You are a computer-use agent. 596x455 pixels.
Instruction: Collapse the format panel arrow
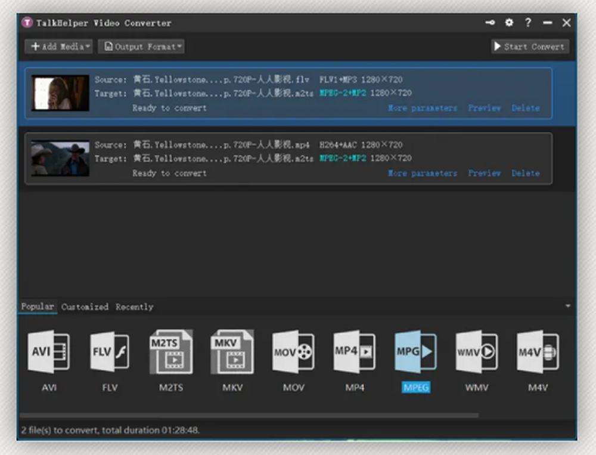point(568,306)
